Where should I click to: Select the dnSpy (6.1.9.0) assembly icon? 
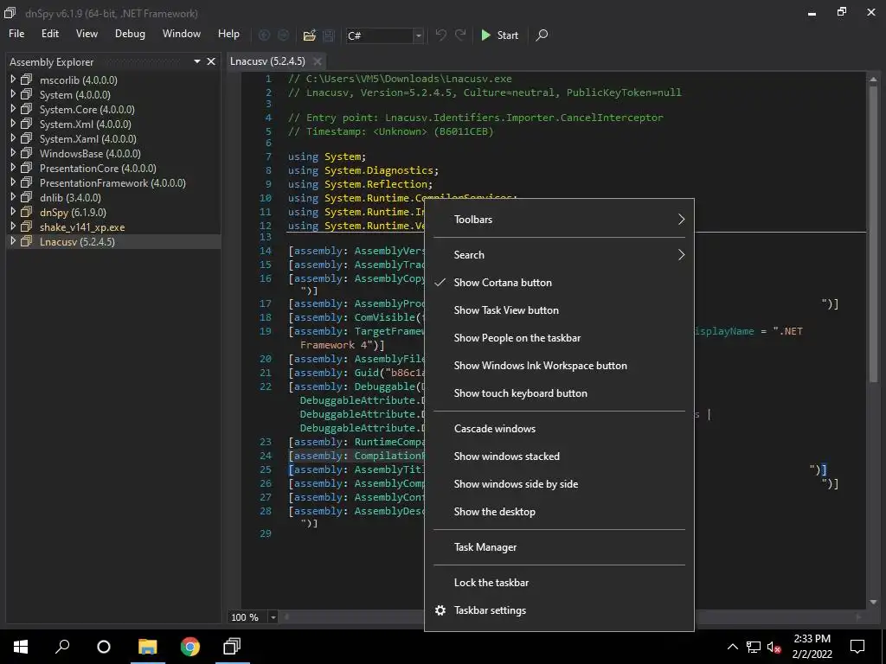[x=27, y=213]
